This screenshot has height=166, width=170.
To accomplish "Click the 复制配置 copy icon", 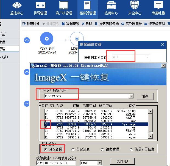I will [63, 24].
